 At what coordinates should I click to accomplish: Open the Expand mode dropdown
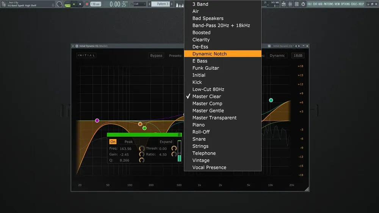(166, 141)
